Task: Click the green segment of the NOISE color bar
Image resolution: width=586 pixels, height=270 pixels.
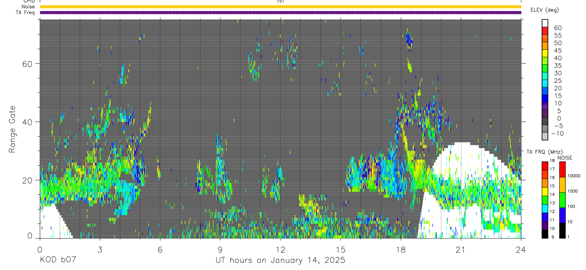Action: click(x=562, y=200)
